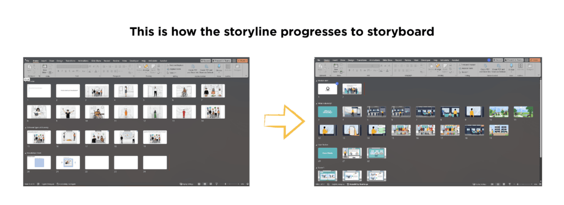Viewport: 564px width, 205px height.
Task: Collapse What is diversity section, right window
Action: [x=317, y=103]
